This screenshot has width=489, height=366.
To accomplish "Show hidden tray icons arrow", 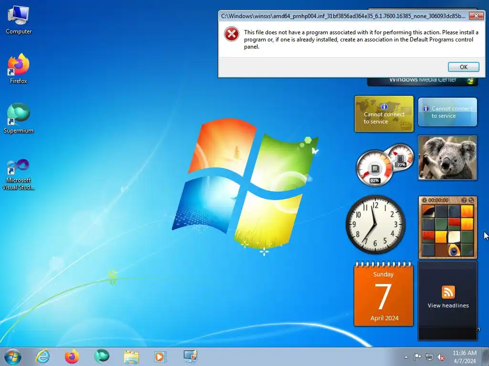I will click(406, 357).
